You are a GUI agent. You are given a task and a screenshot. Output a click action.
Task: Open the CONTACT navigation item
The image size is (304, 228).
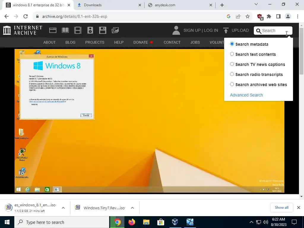pos(172,42)
